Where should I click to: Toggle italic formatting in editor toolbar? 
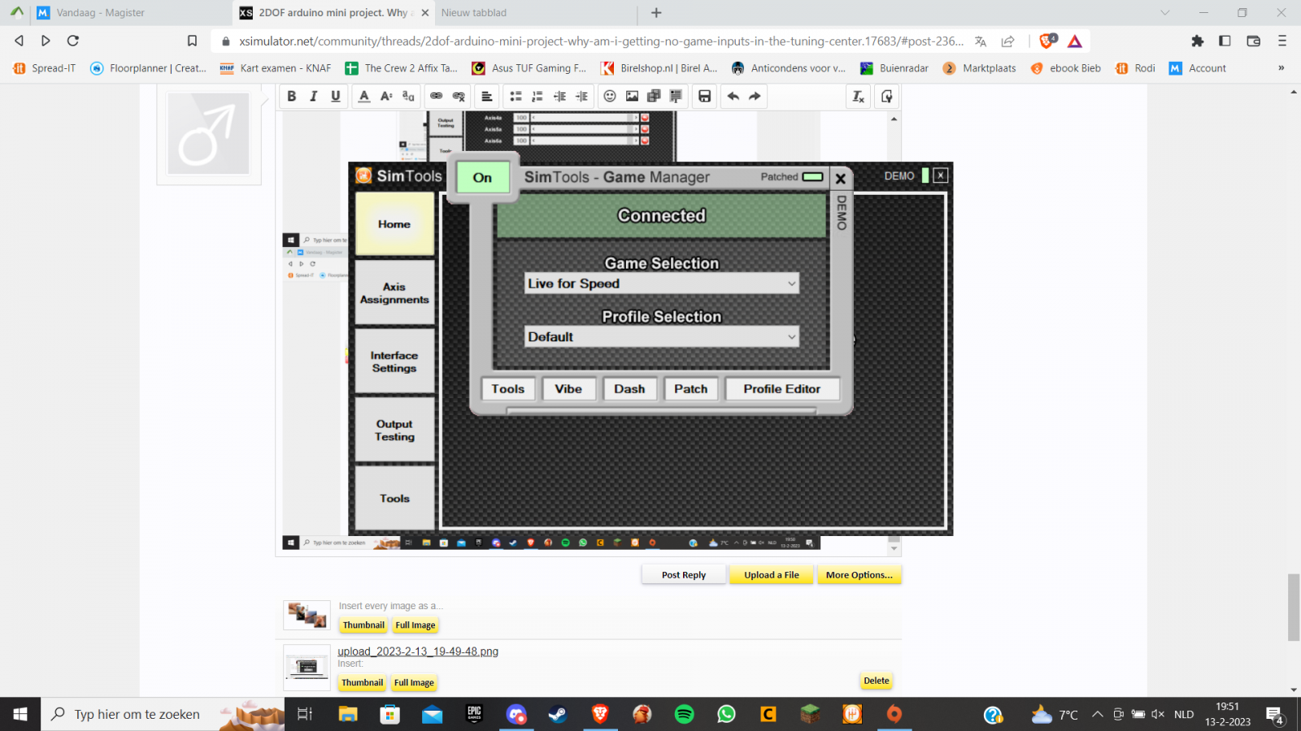point(314,97)
